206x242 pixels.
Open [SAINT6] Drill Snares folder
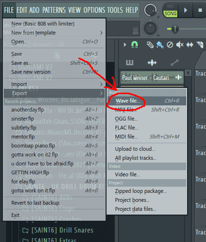click(x=58, y=230)
